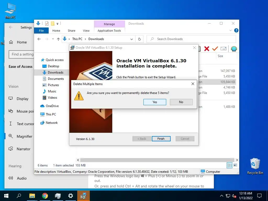Click the horizontal scrollbar in Explorer
Image resolution: width=268 pixels, height=201 pixels.
157,160
